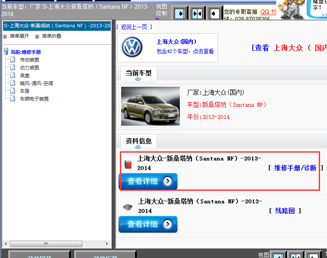Viewport: 327px width, 258px height.
Task: Click the Volkswagen logo
Action: [x=132, y=47]
